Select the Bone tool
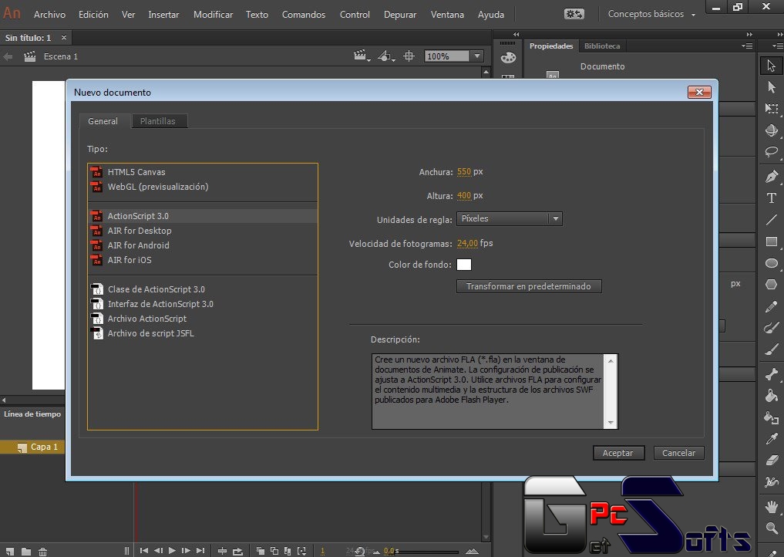The image size is (784, 557). click(x=771, y=374)
